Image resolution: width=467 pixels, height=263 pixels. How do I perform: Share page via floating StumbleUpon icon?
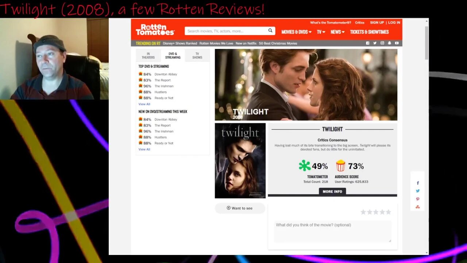coord(418,207)
